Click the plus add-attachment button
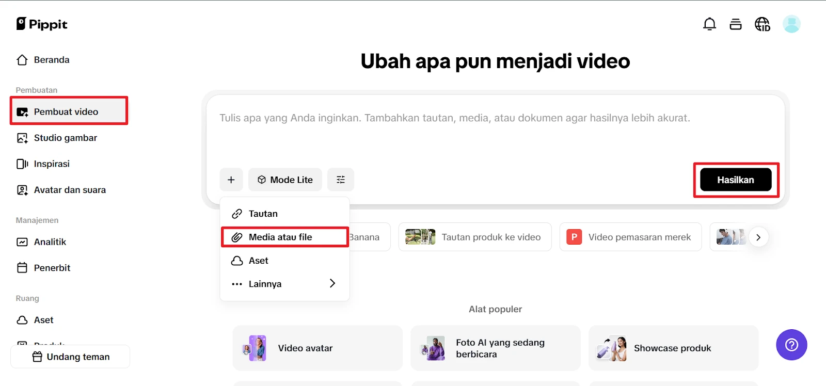Screen dimensions: 826x386 point(231,180)
